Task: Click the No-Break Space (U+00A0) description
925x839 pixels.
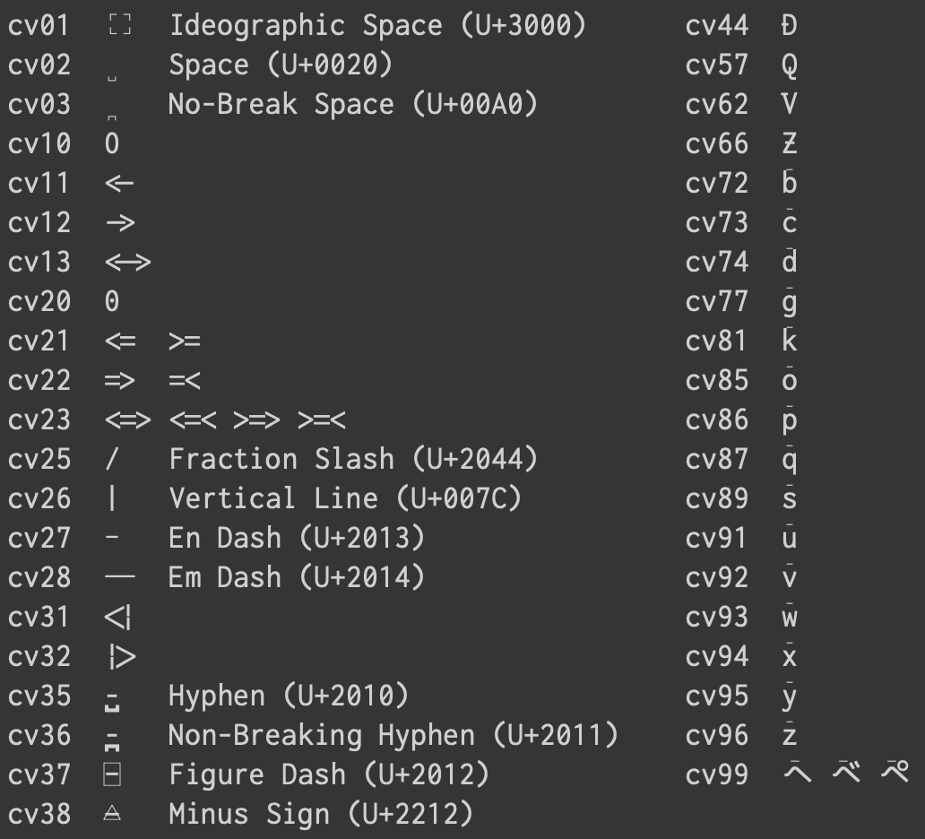Action: (353, 104)
